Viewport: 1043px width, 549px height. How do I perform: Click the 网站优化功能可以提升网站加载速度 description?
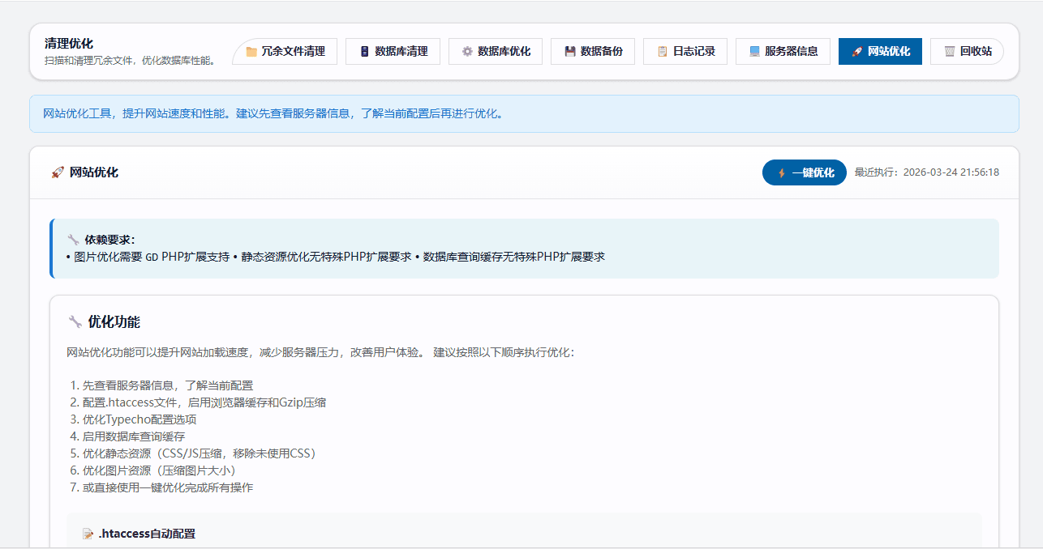click(320, 353)
